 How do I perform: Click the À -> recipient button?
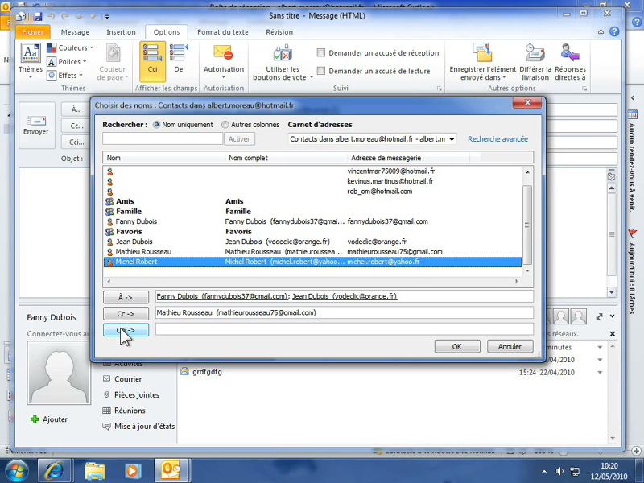[x=126, y=297]
